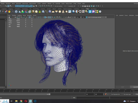The height and width of the screenshot is (103, 138).
Task: Click the pause icon in the status line
Action: coord(98,6)
